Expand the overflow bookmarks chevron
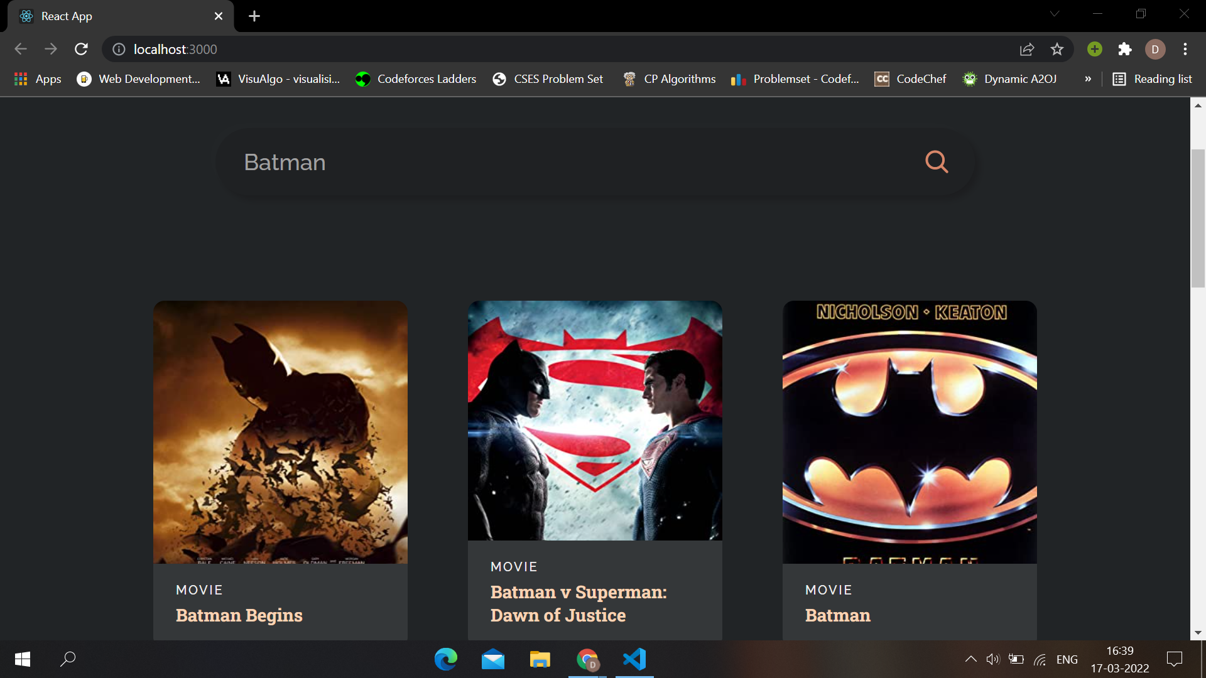Screen dimensions: 1206x678 coord(1087,79)
